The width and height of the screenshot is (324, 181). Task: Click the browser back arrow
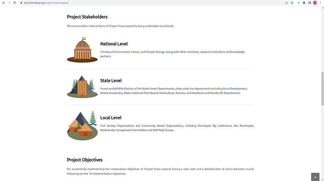[x=3, y=2]
